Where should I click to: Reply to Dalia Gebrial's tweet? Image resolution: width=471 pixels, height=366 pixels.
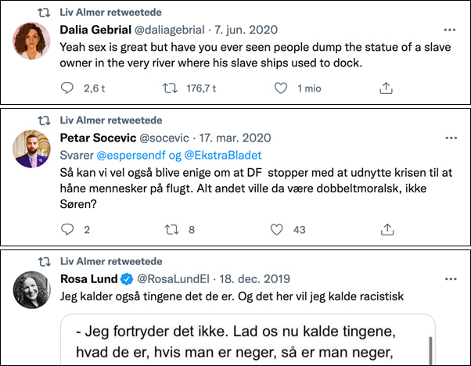coord(67,88)
